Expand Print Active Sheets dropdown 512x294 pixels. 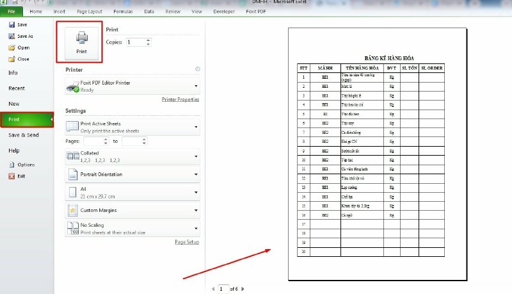tap(196, 127)
